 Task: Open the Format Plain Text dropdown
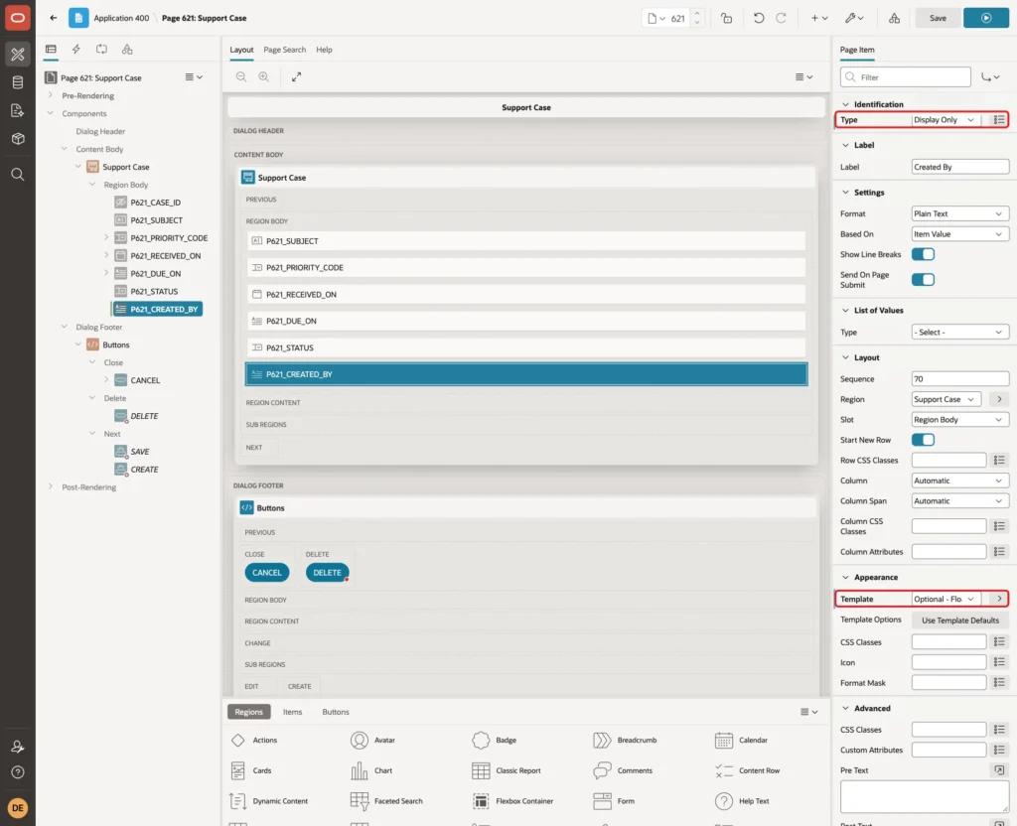pyautogui.click(x=960, y=213)
